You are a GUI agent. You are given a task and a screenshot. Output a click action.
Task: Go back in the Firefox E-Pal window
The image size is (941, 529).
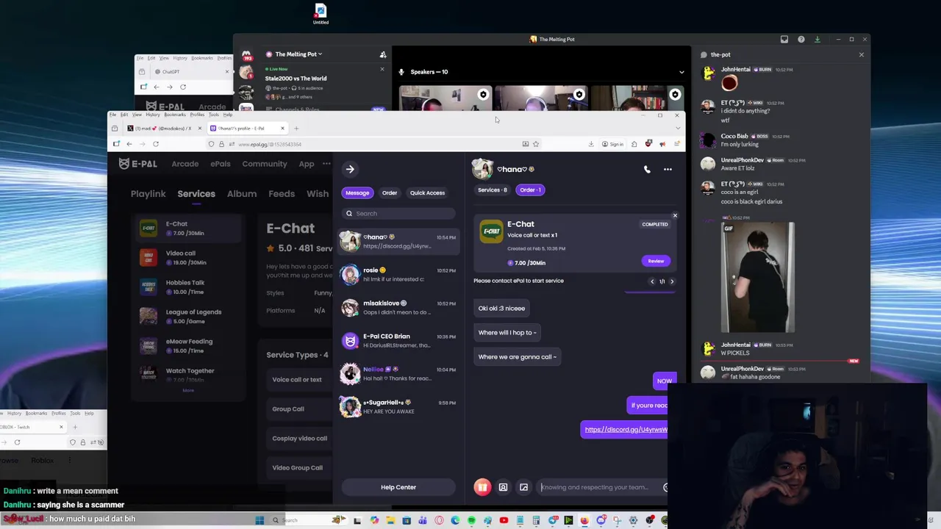click(x=129, y=144)
